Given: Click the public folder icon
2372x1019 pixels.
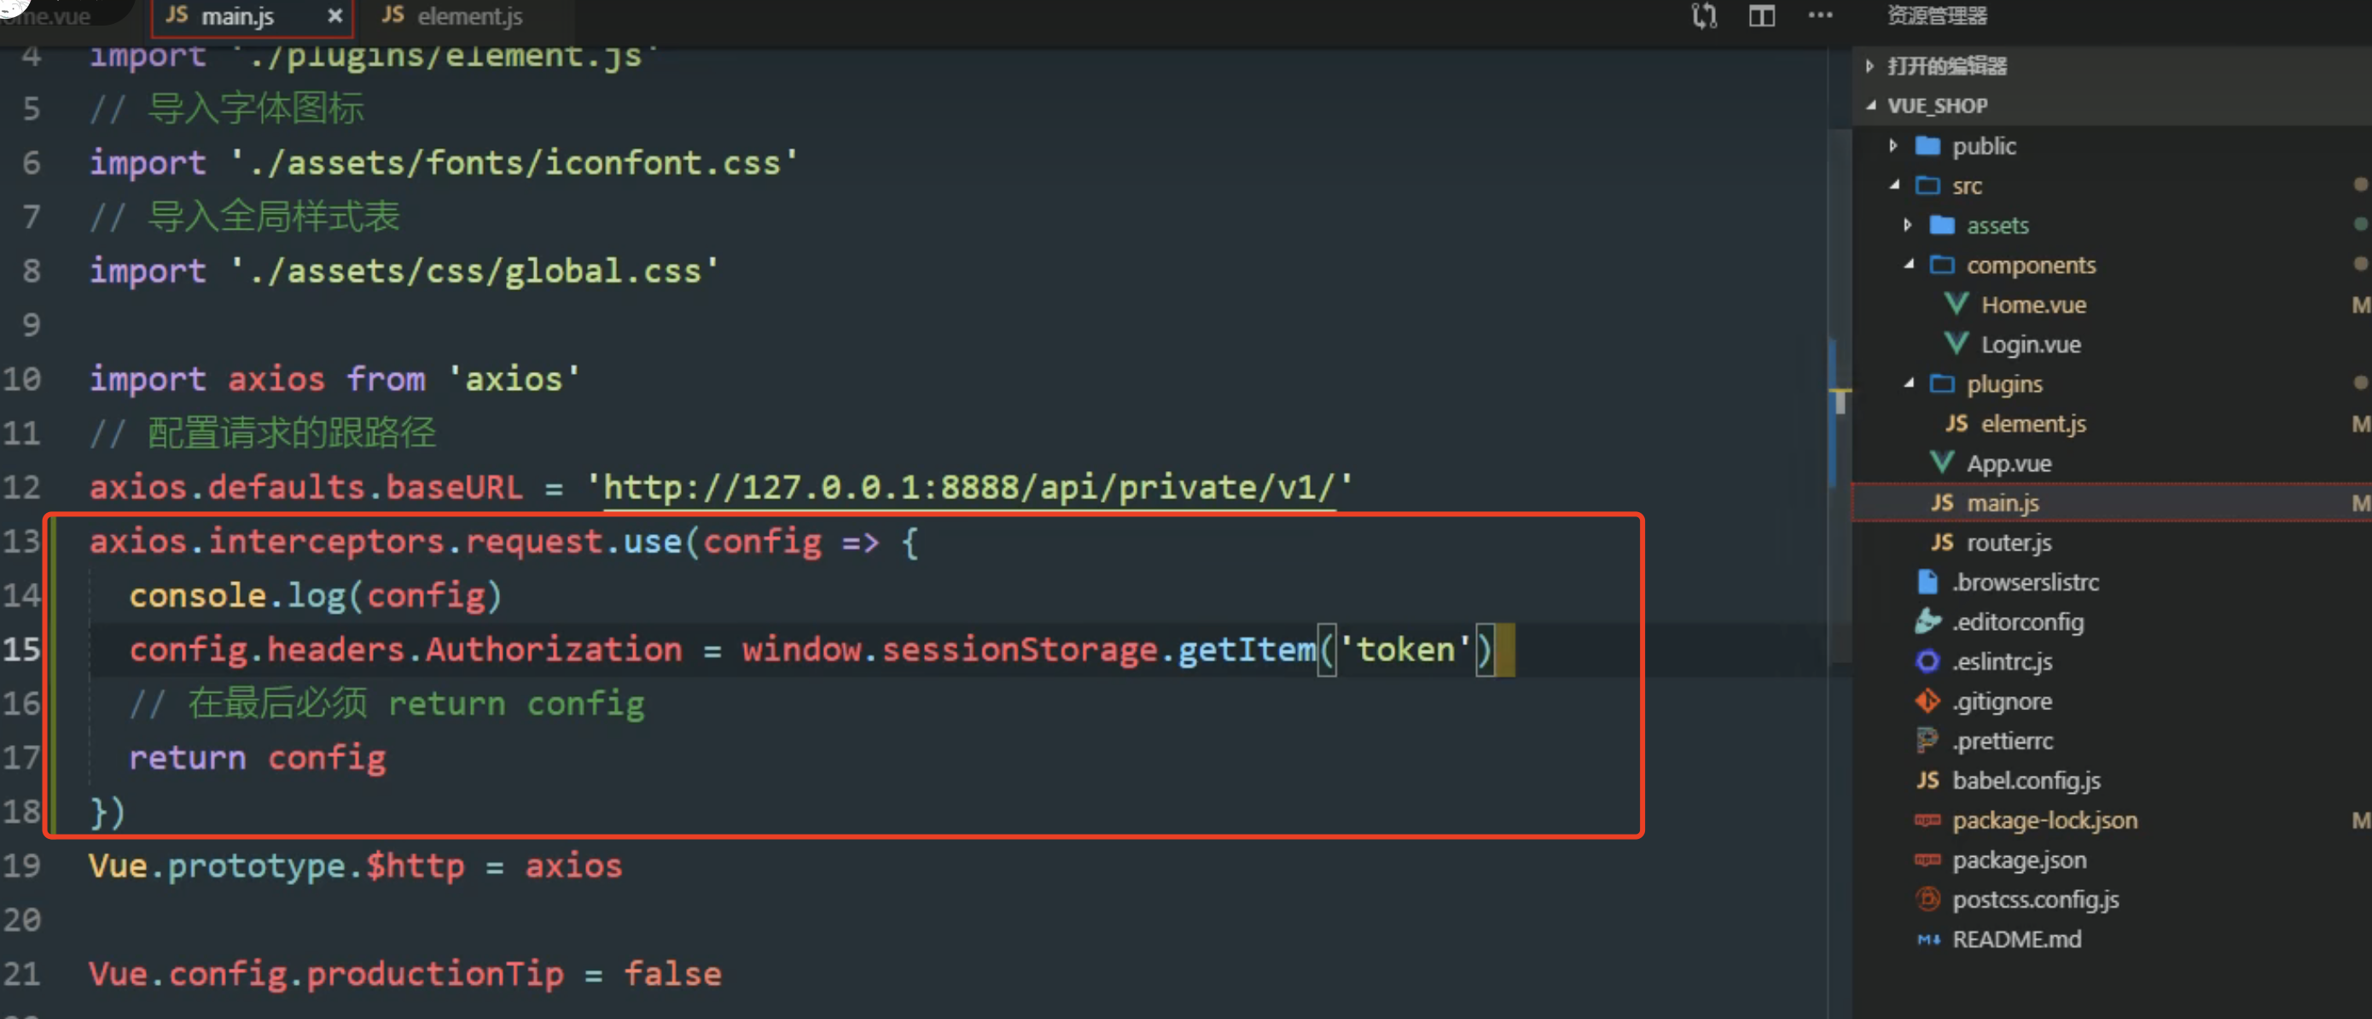Looking at the screenshot, I should tap(1927, 146).
